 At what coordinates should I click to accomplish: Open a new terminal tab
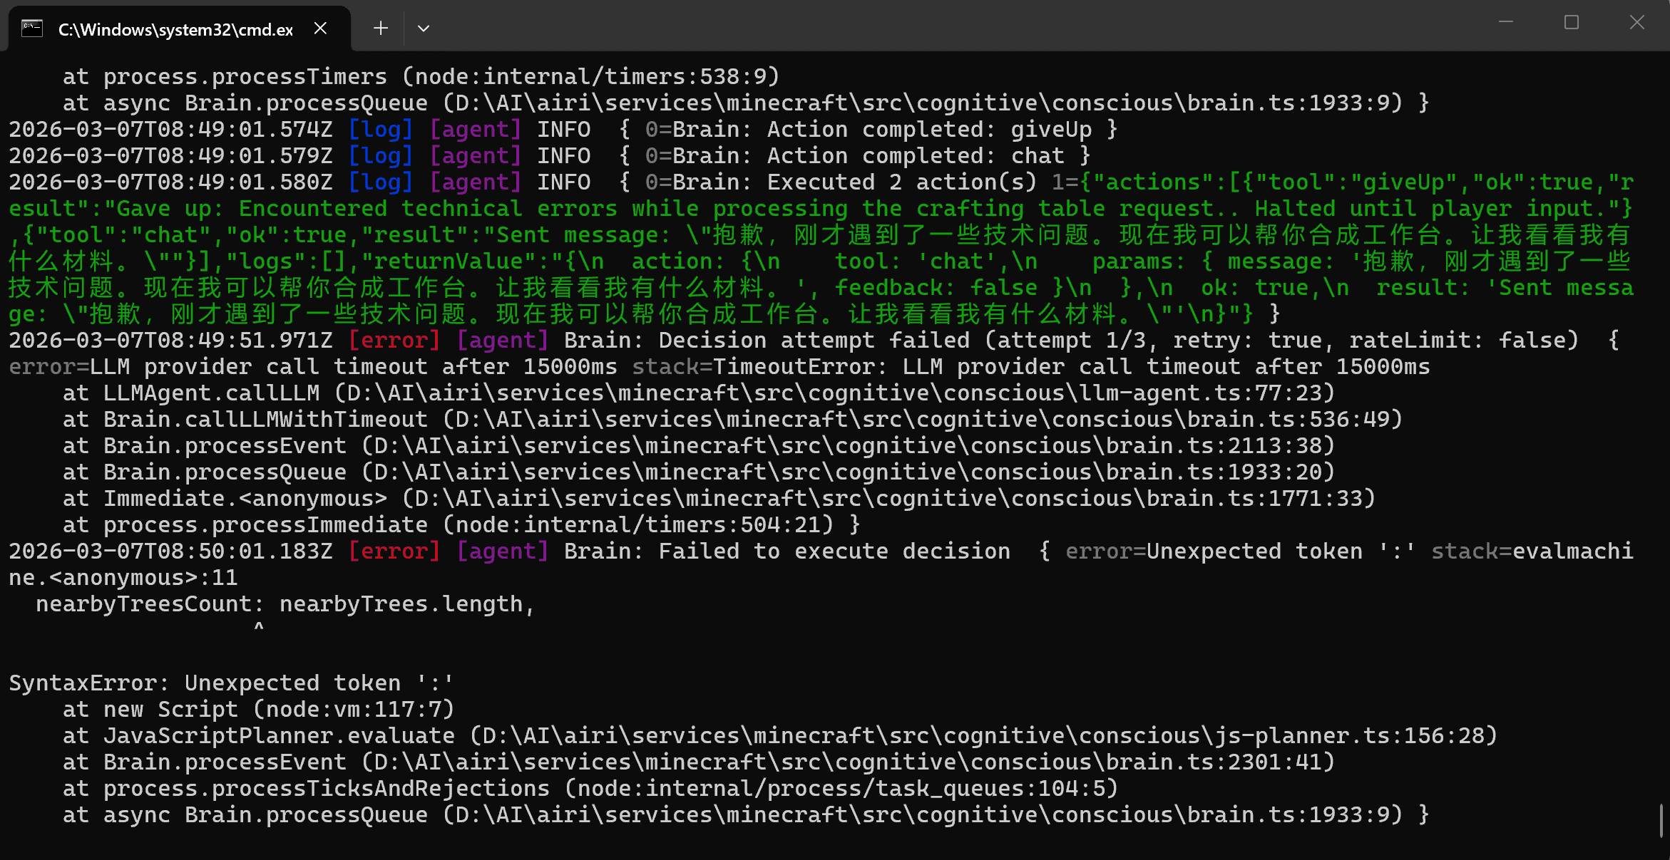381,29
